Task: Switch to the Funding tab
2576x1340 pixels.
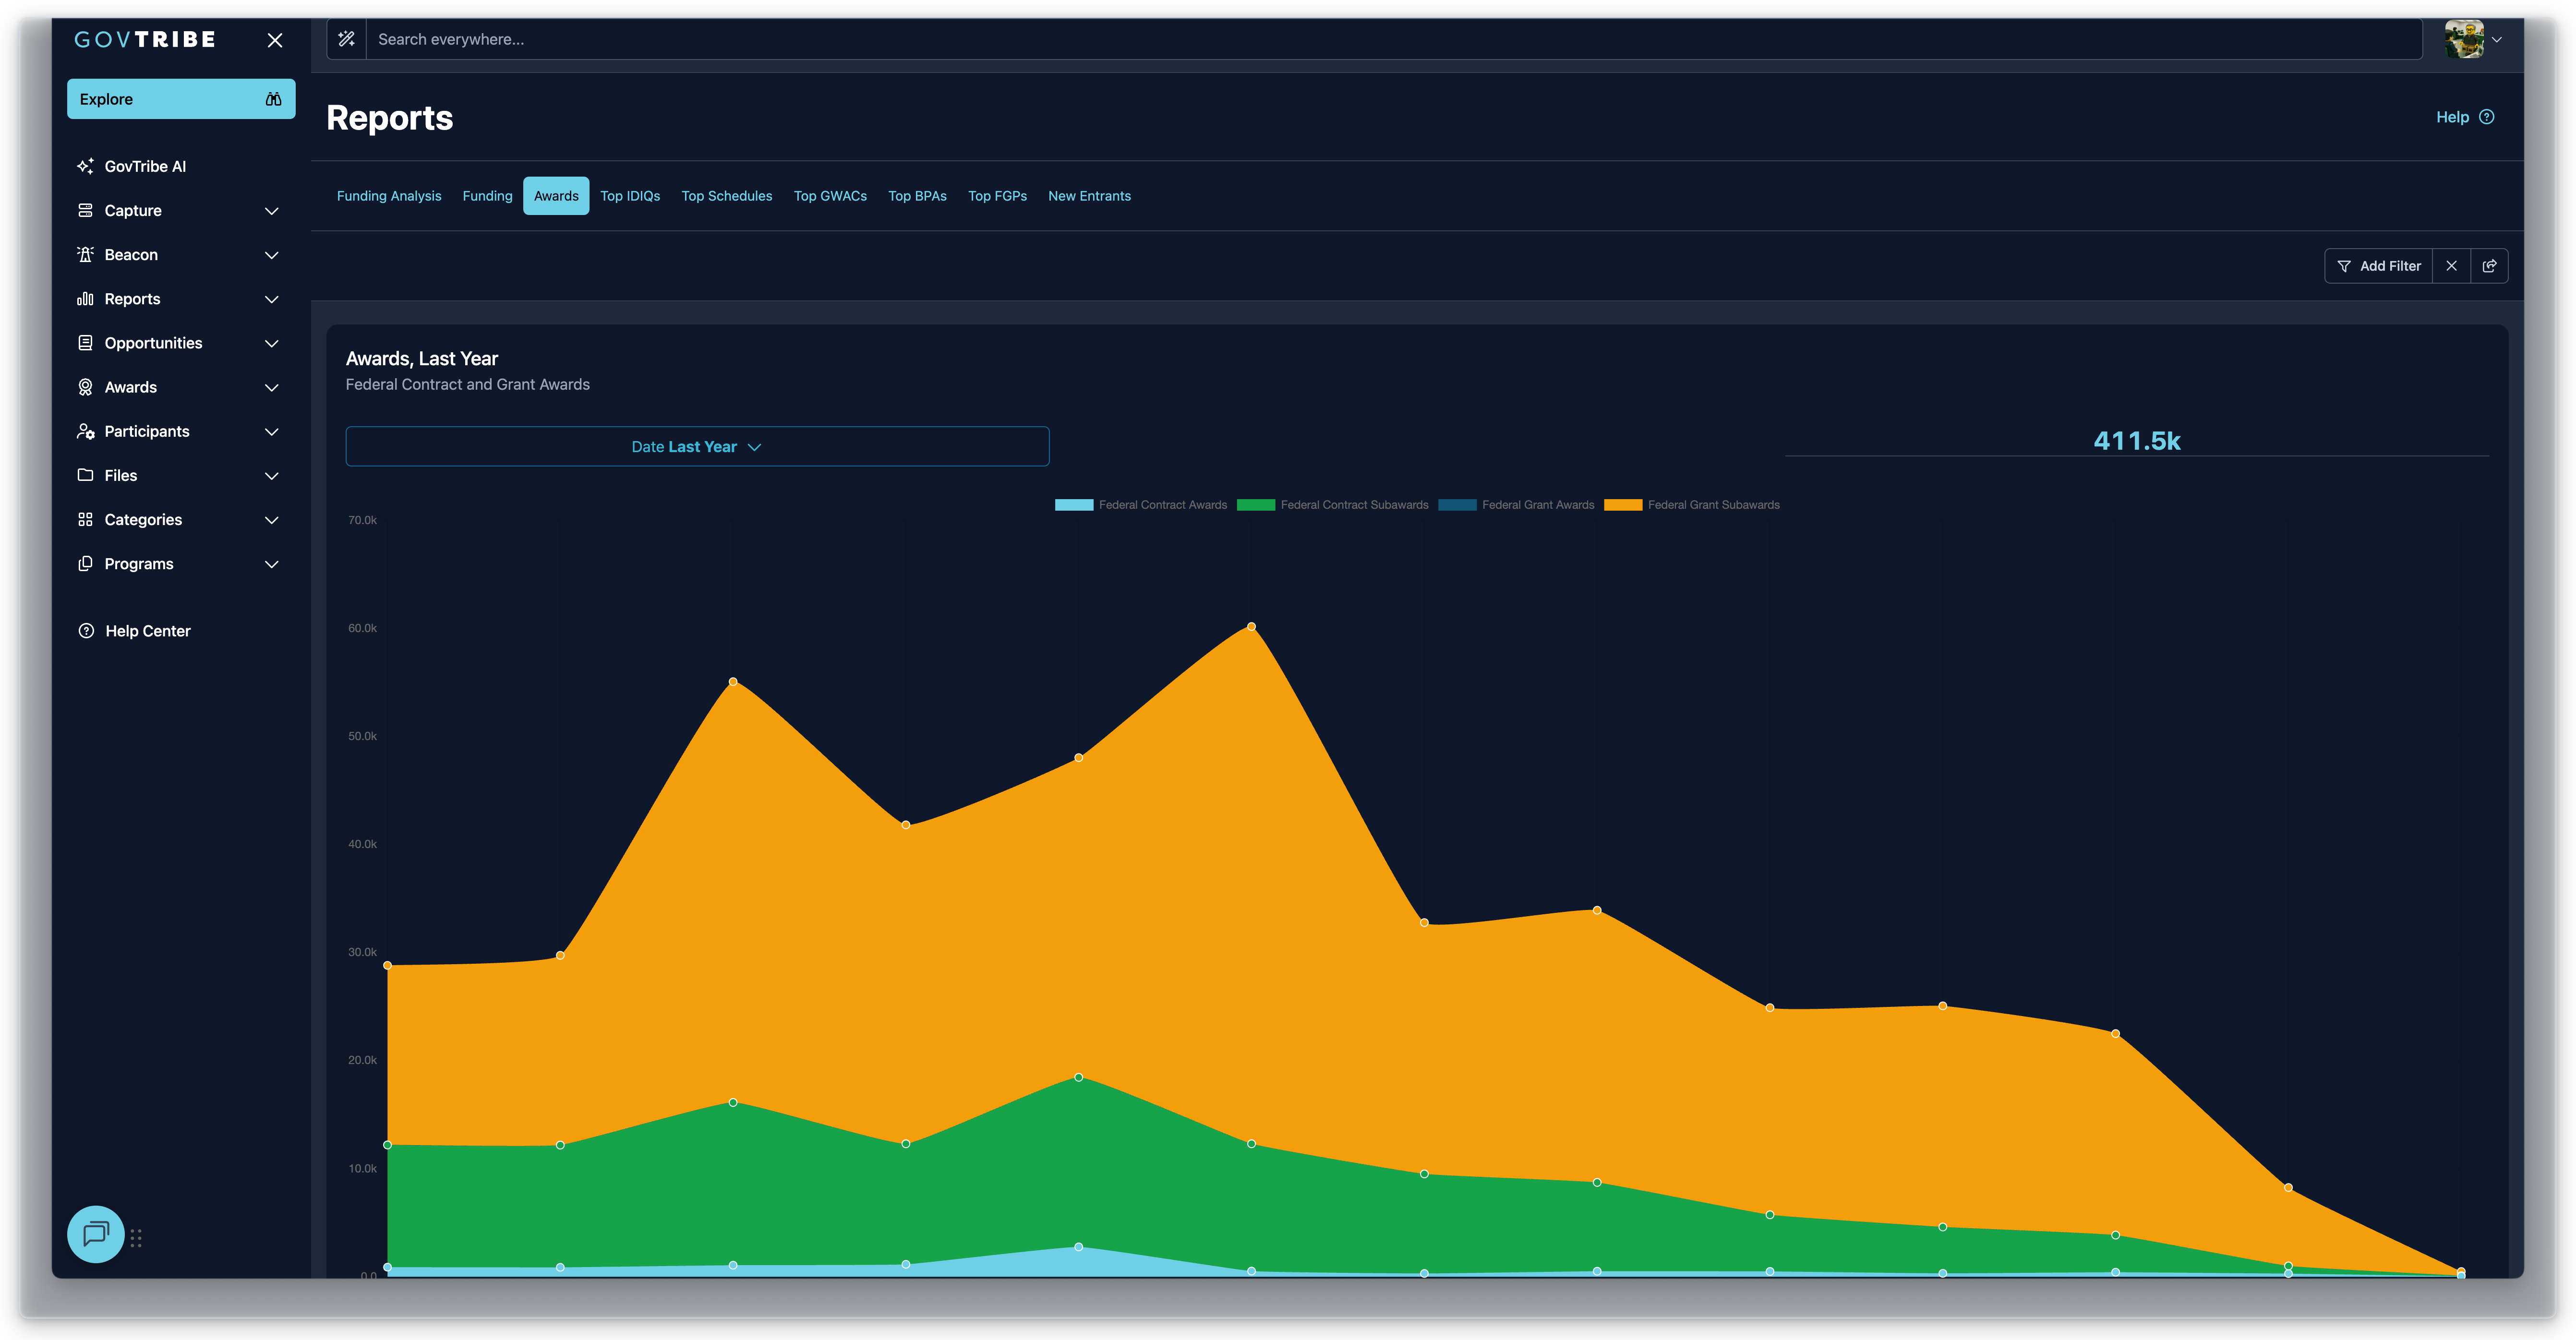Action: tap(487, 196)
